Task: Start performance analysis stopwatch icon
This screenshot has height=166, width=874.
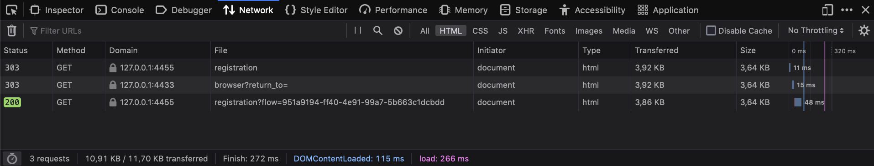Action: tap(12, 158)
